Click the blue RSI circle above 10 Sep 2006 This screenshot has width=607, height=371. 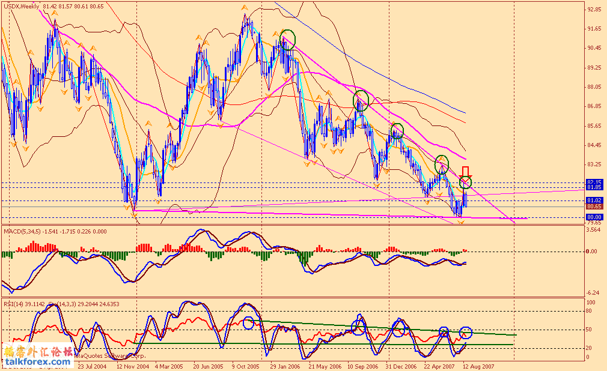(359, 327)
